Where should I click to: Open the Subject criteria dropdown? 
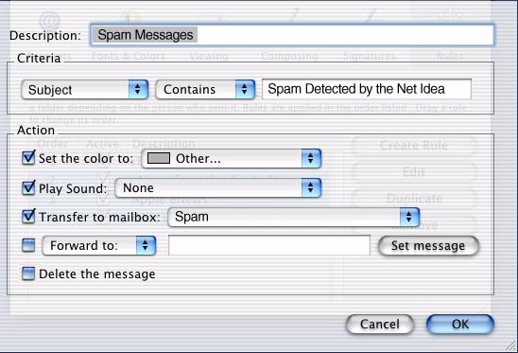[x=84, y=89]
